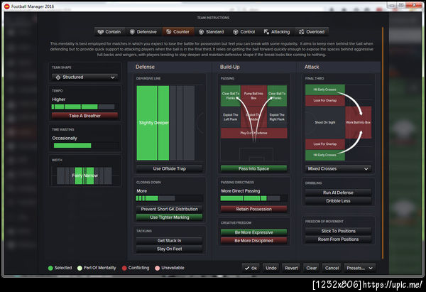The image size is (426, 292).
Task: Adjust the Fairly Narrow width control
Action: coord(84,175)
